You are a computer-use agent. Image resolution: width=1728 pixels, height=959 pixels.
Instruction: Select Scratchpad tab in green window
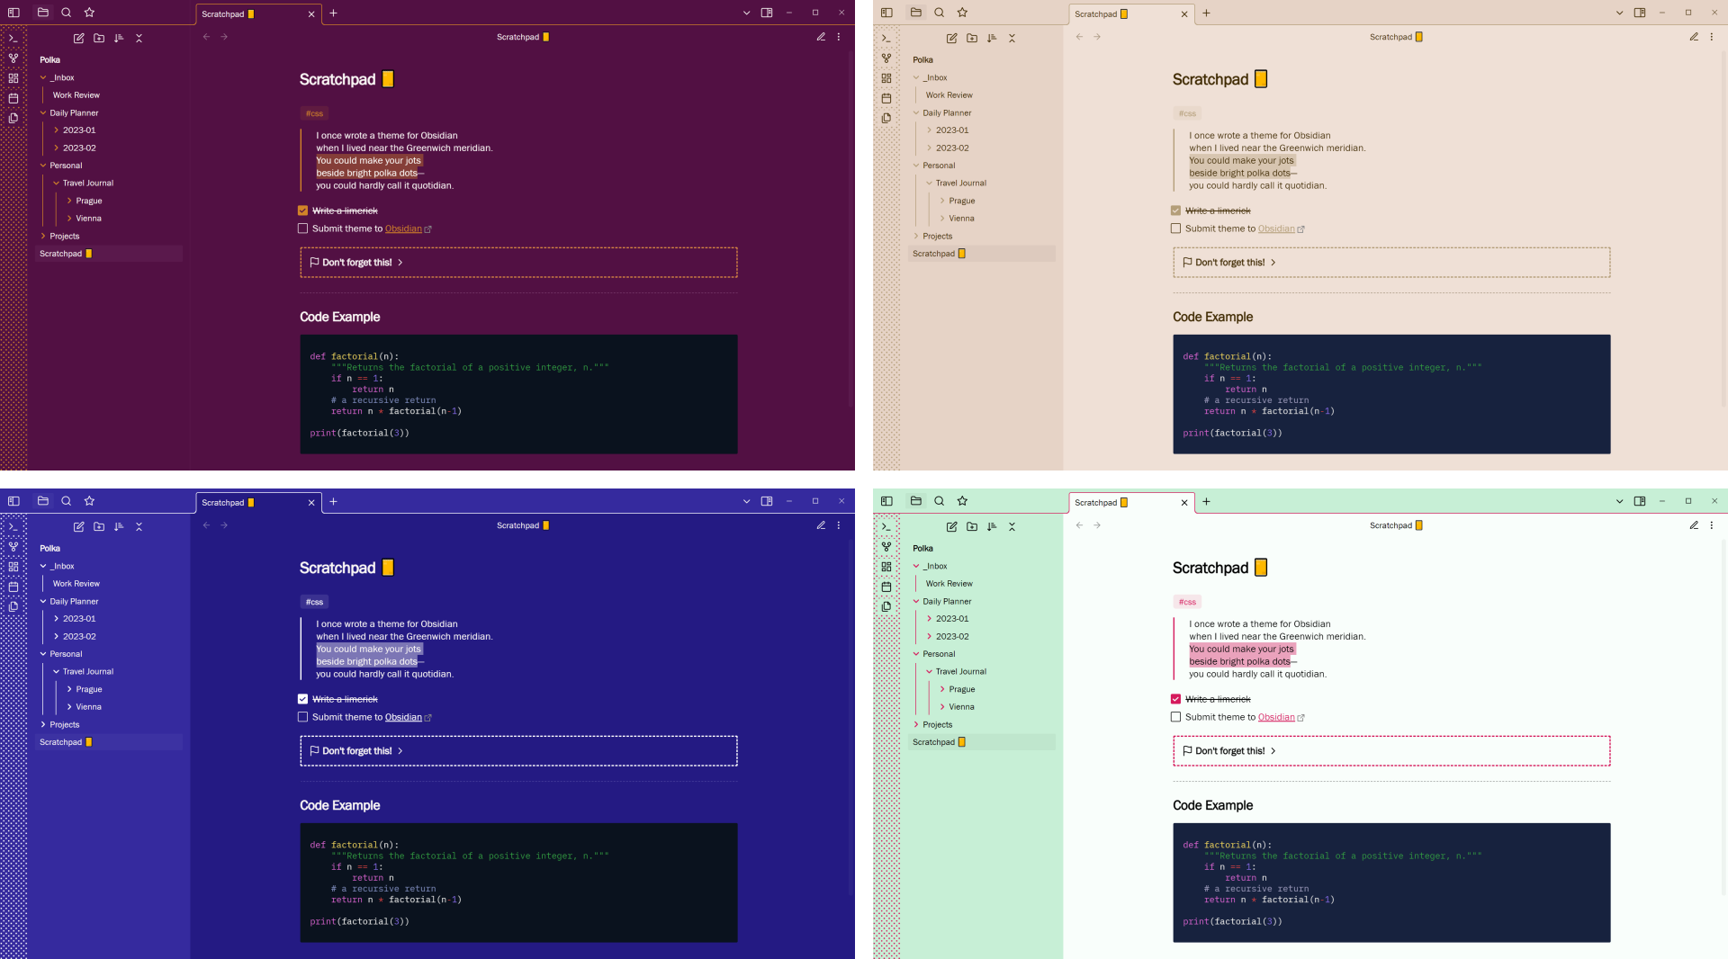tap(1131, 503)
